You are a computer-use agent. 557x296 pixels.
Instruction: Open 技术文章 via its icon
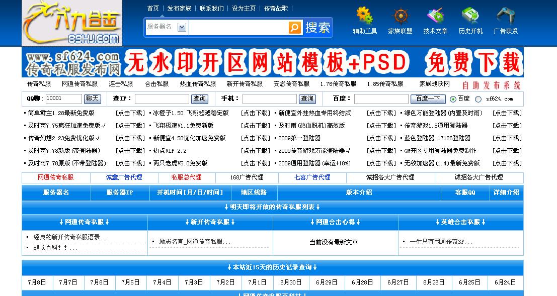click(435, 15)
